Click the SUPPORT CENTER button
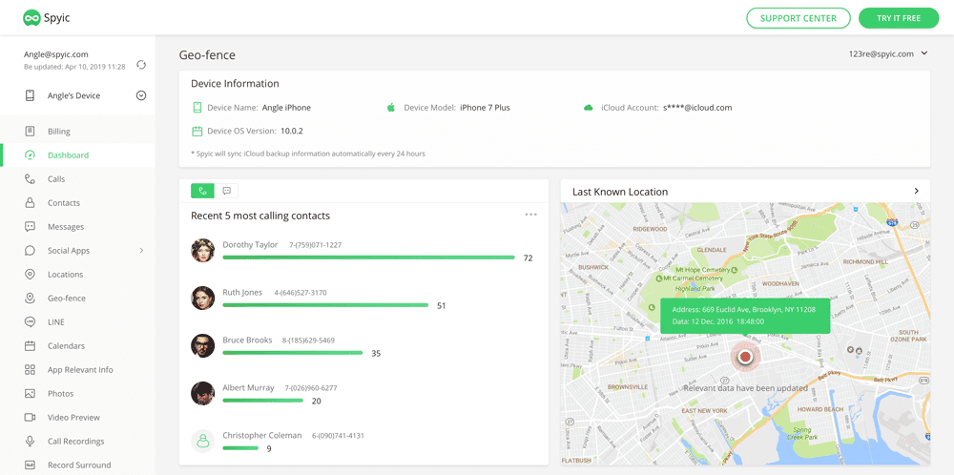Viewport: 954px width, 475px height. pos(798,18)
